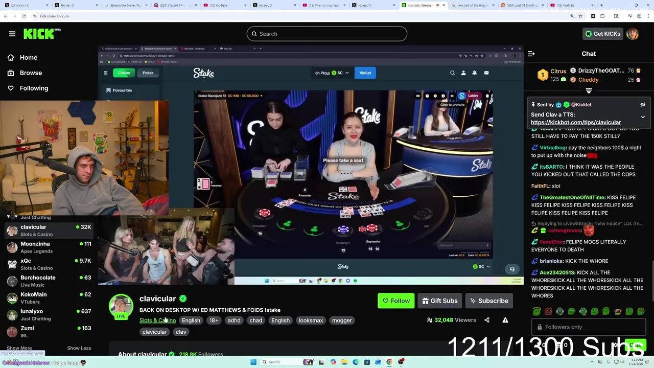Hide the pinned Kicklet message
The width and height of the screenshot is (654, 368).
pos(643,105)
